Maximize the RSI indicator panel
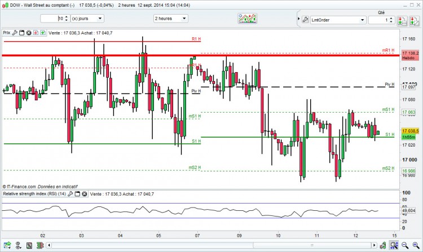This screenshot has width=423, height=252. pyautogui.click(x=77, y=194)
